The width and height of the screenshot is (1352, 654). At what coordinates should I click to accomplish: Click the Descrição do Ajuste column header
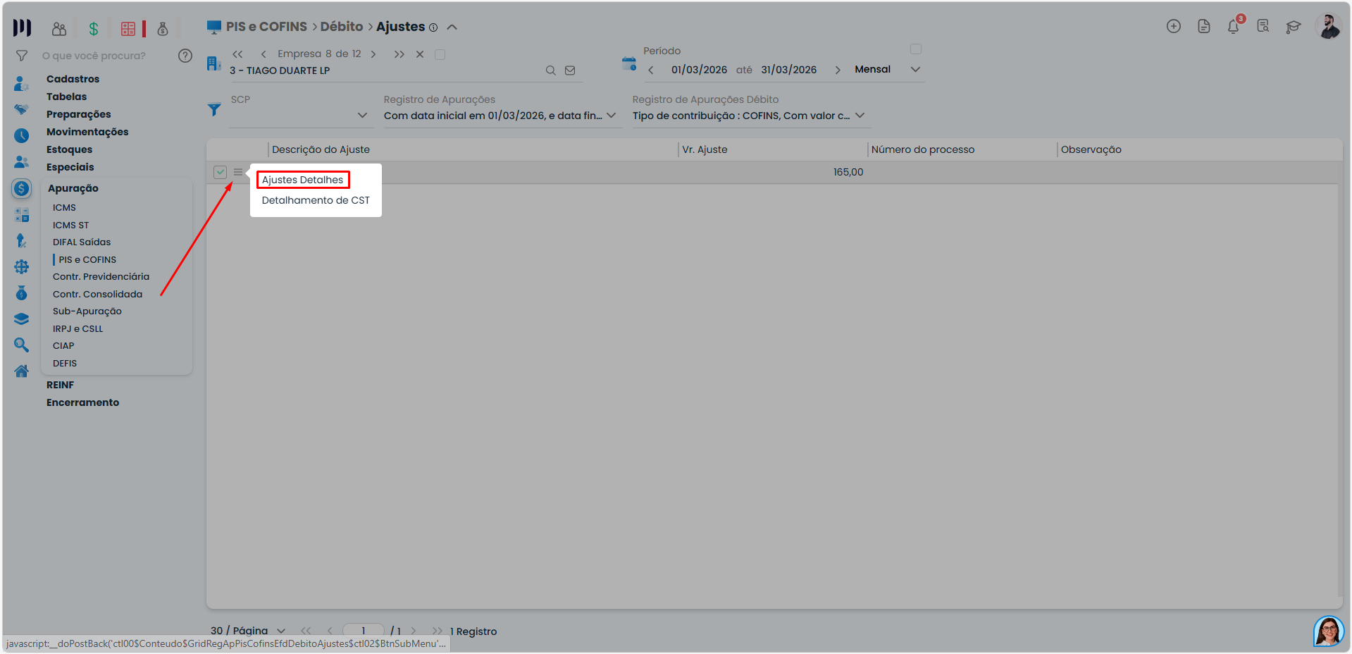[x=321, y=149]
